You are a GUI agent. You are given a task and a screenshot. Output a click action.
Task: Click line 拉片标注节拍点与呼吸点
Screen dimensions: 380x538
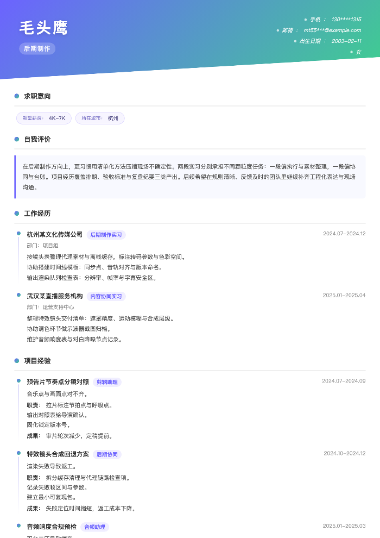(79, 405)
